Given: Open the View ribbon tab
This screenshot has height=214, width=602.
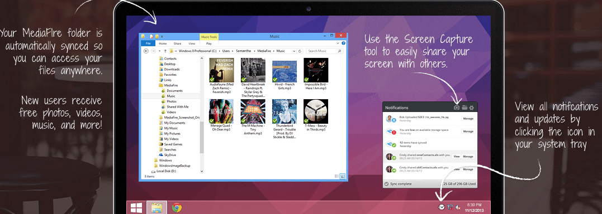Looking at the screenshot, I should coord(192,43).
